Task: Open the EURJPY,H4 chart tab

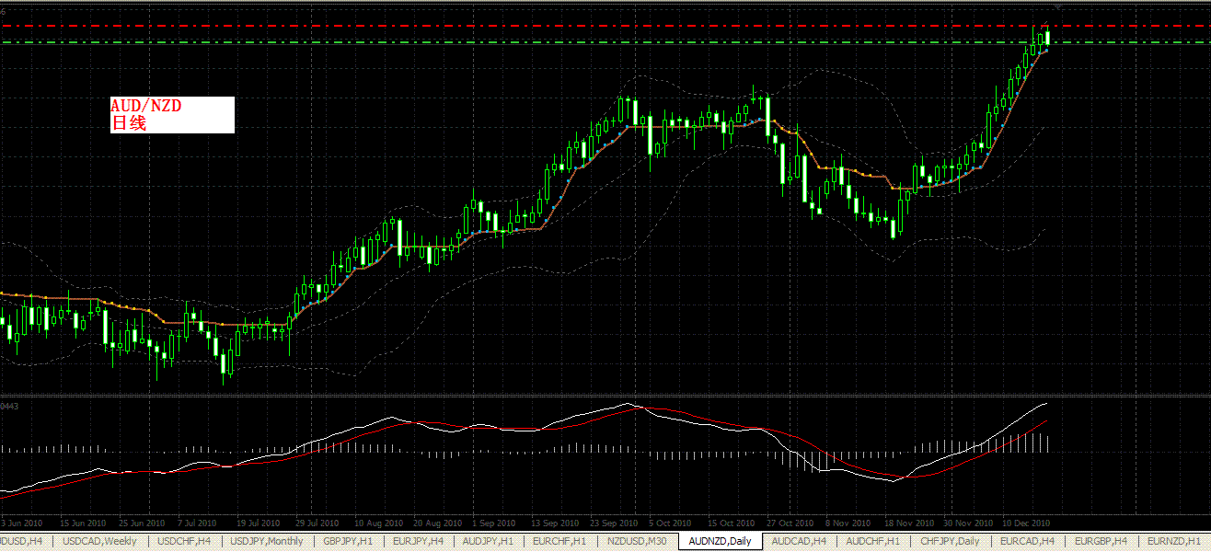Action: tap(418, 541)
